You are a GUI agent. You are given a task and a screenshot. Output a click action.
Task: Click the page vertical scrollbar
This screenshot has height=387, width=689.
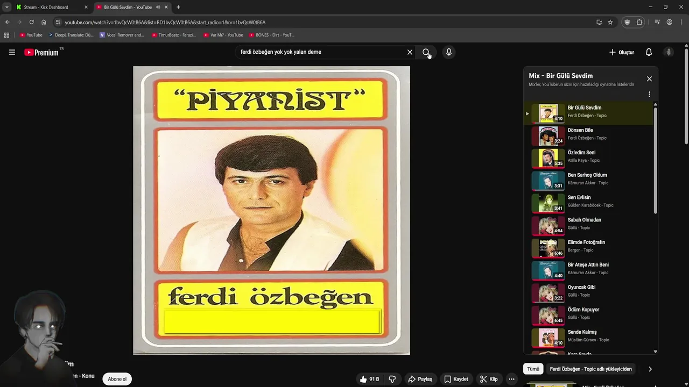(x=686, y=97)
